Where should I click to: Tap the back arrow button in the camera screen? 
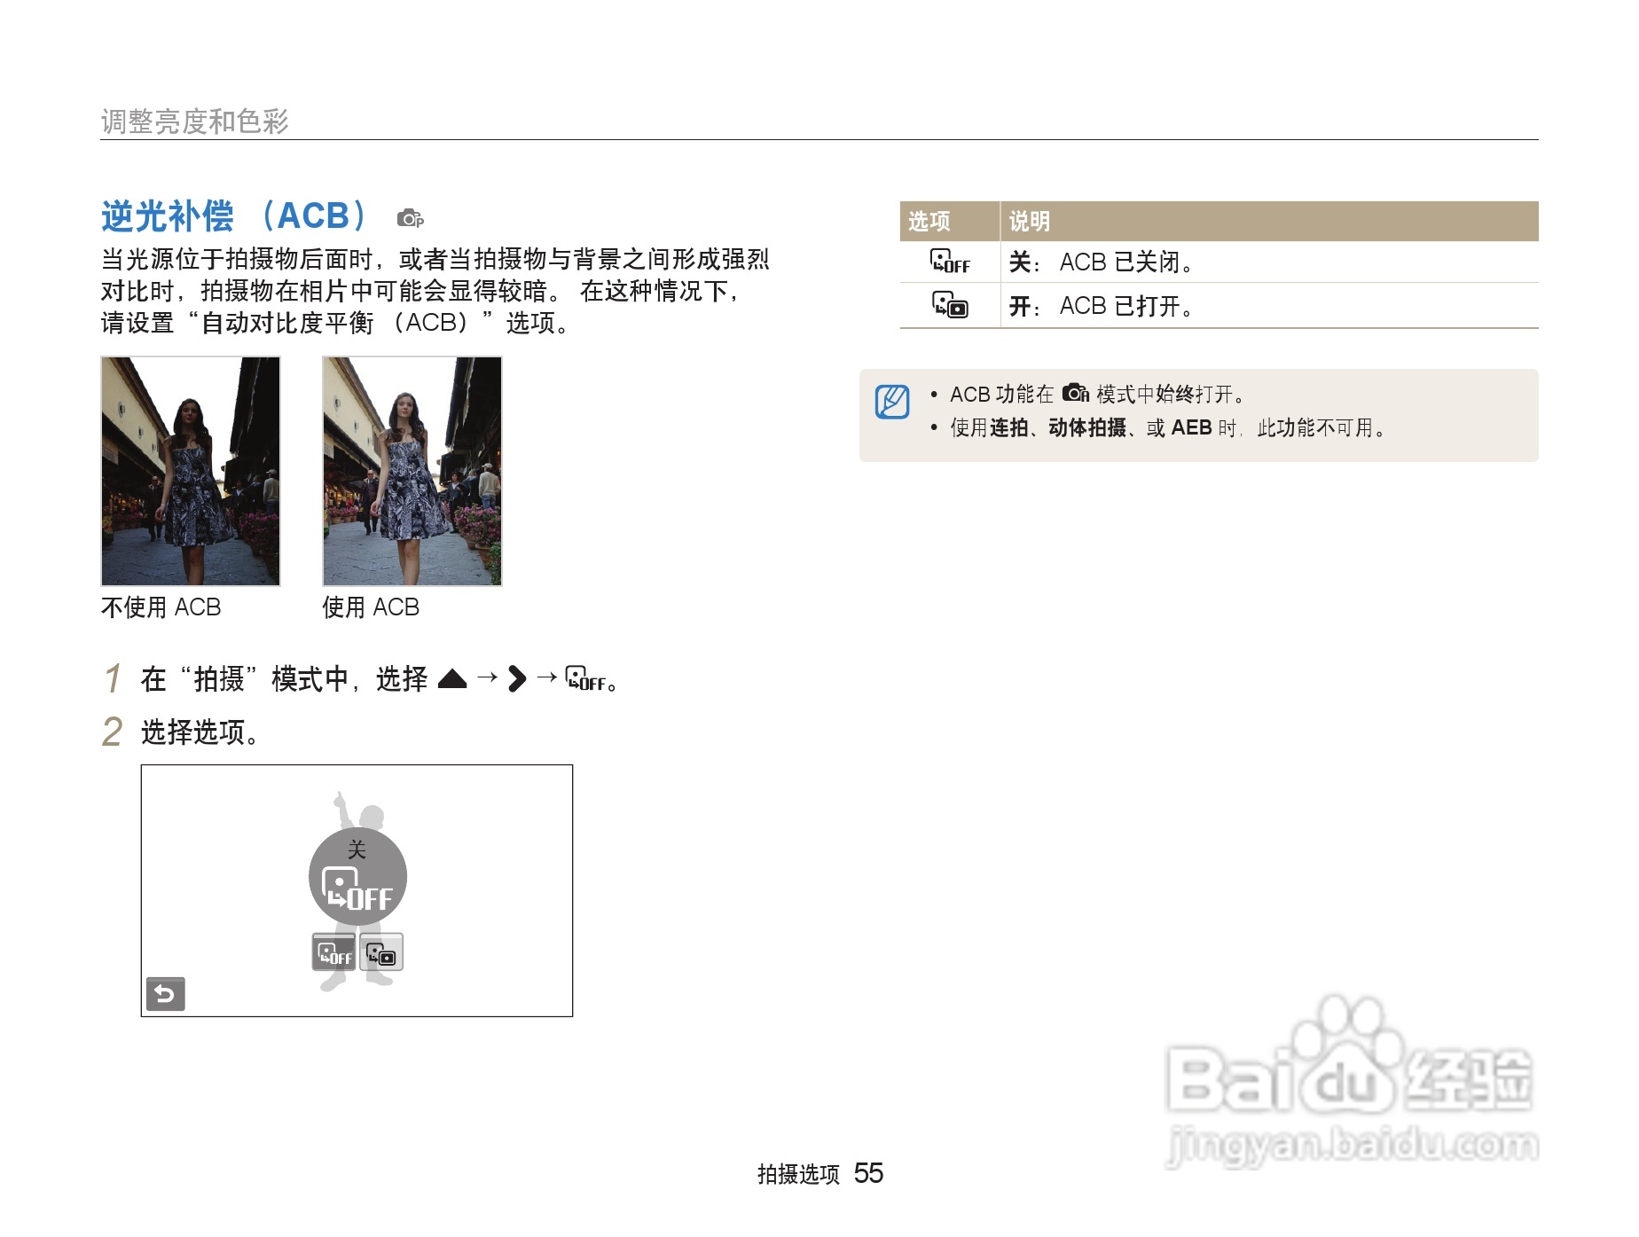pos(165,994)
